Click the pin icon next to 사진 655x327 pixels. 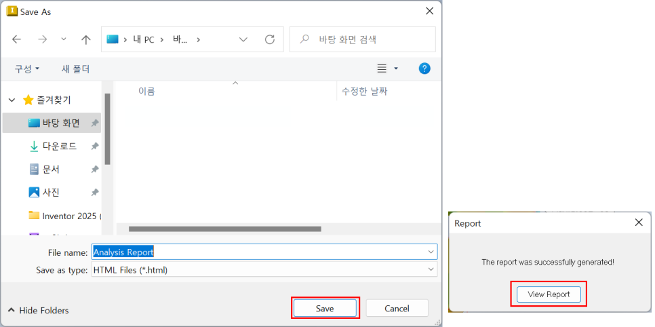tap(95, 193)
